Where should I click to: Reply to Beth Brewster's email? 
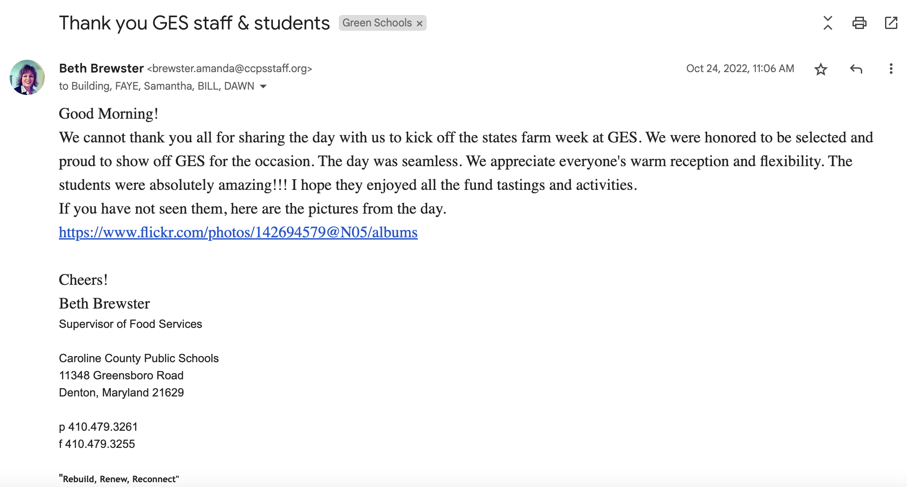click(x=856, y=69)
